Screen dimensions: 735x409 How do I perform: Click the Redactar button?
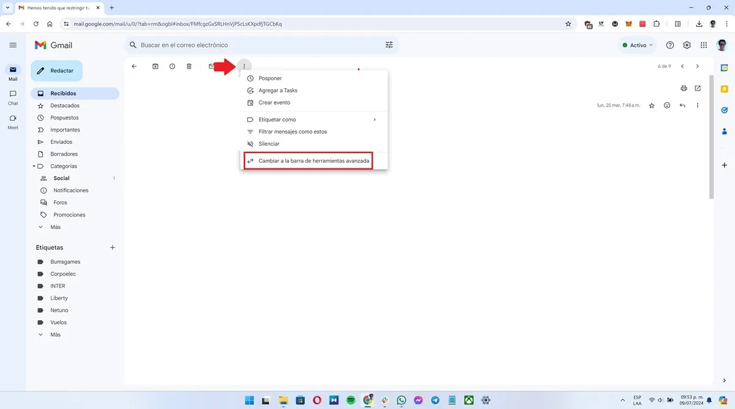point(56,70)
